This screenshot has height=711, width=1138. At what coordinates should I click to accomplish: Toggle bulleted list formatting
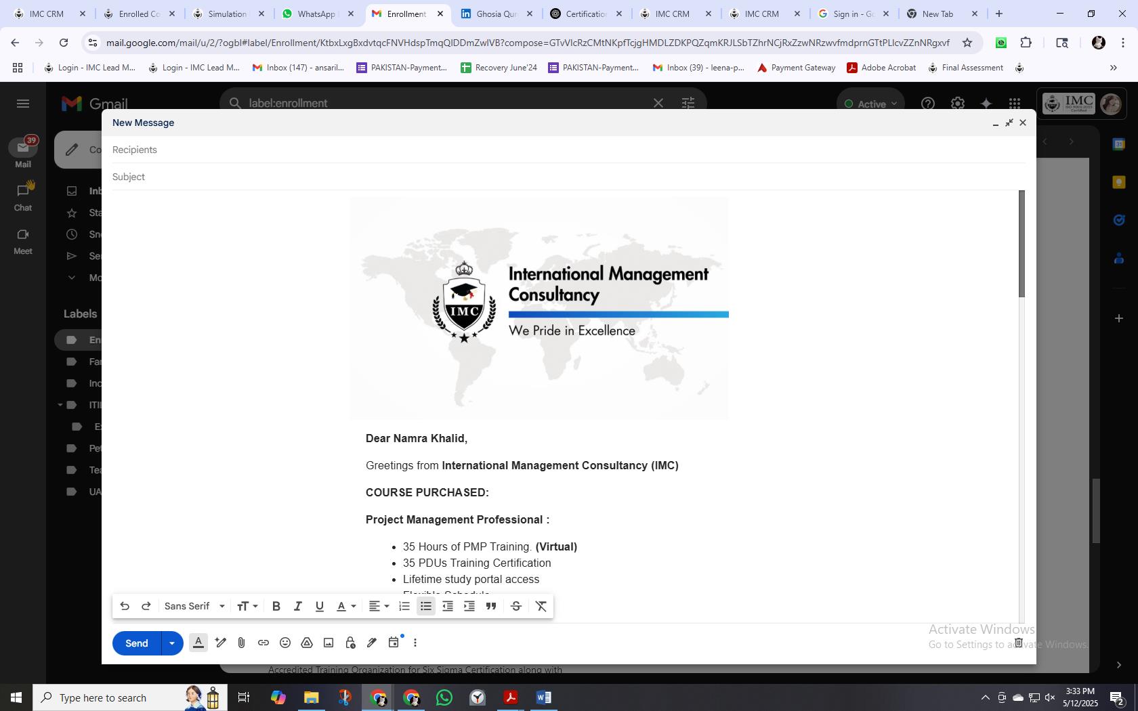click(425, 606)
